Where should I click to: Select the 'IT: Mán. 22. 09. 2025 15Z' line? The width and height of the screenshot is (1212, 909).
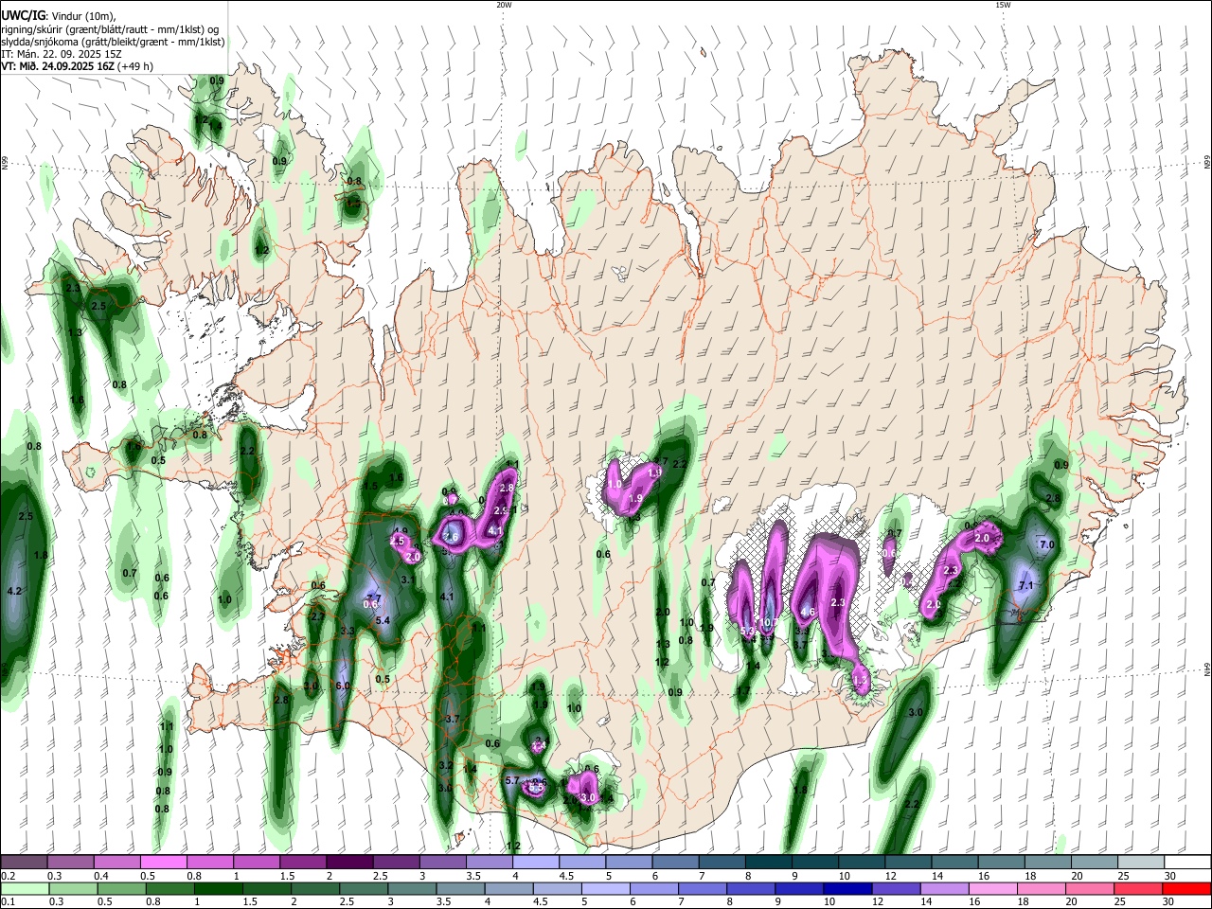coord(61,54)
